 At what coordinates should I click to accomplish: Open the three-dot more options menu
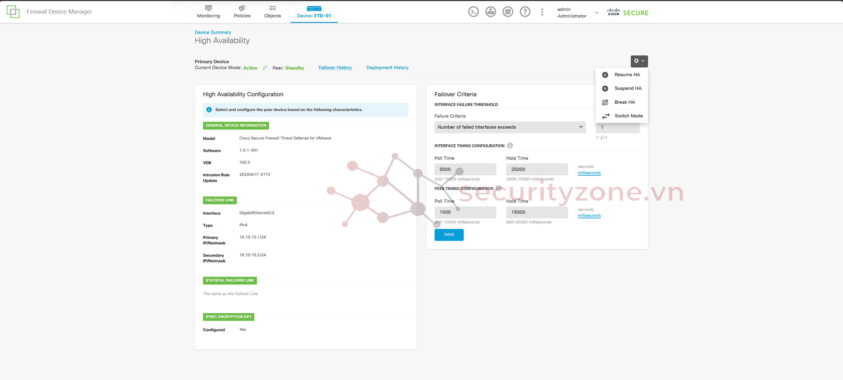pyautogui.click(x=542, y=12)
